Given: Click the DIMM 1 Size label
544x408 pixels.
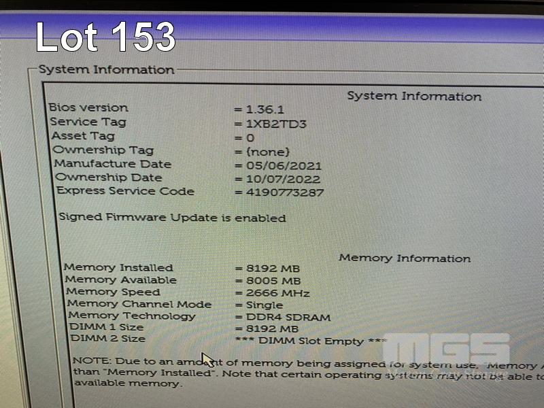Looking at the screenshot, I should (107, 327).
